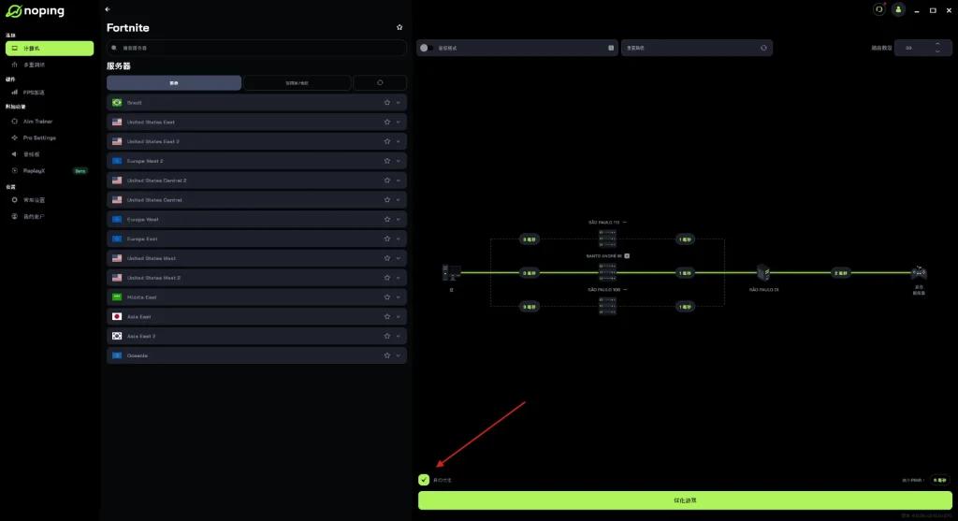Expand the Europe West 2 row
Screen dimensions: 958x521
coord(399,161)
